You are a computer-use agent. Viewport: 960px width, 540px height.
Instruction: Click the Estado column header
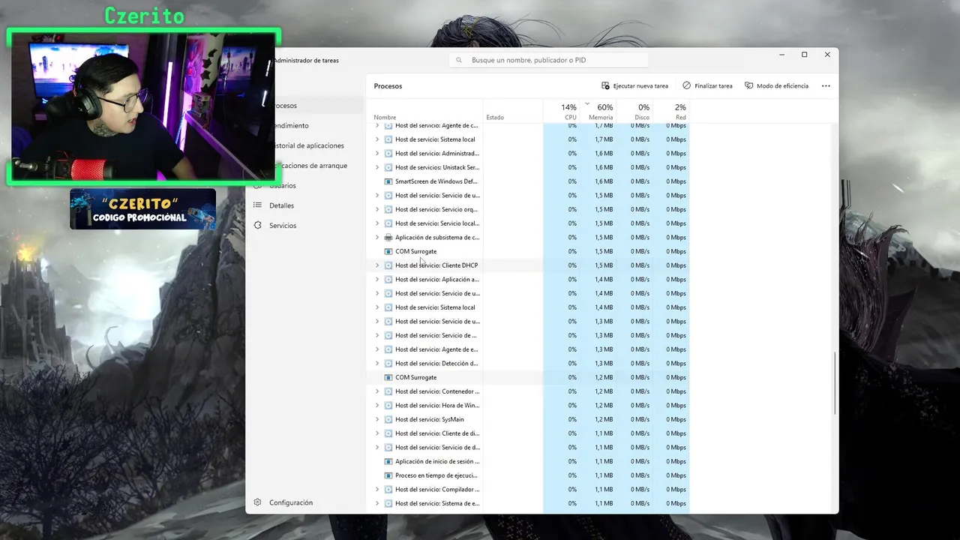pyautogui.click(x=513, y=111)
